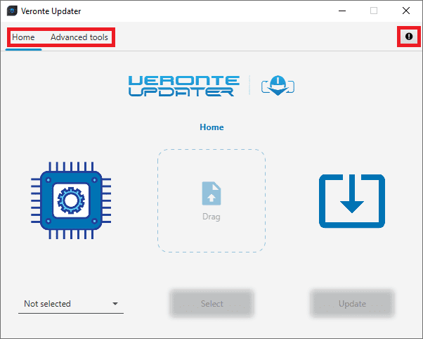Image resolution: width=423 pixels, height=339 pixels.
Task: Close the Veronte Updater window
Action: point(406,11)
